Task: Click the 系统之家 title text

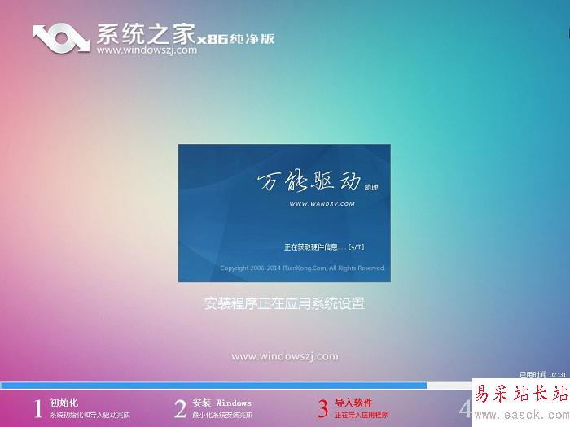Action: 146,34
